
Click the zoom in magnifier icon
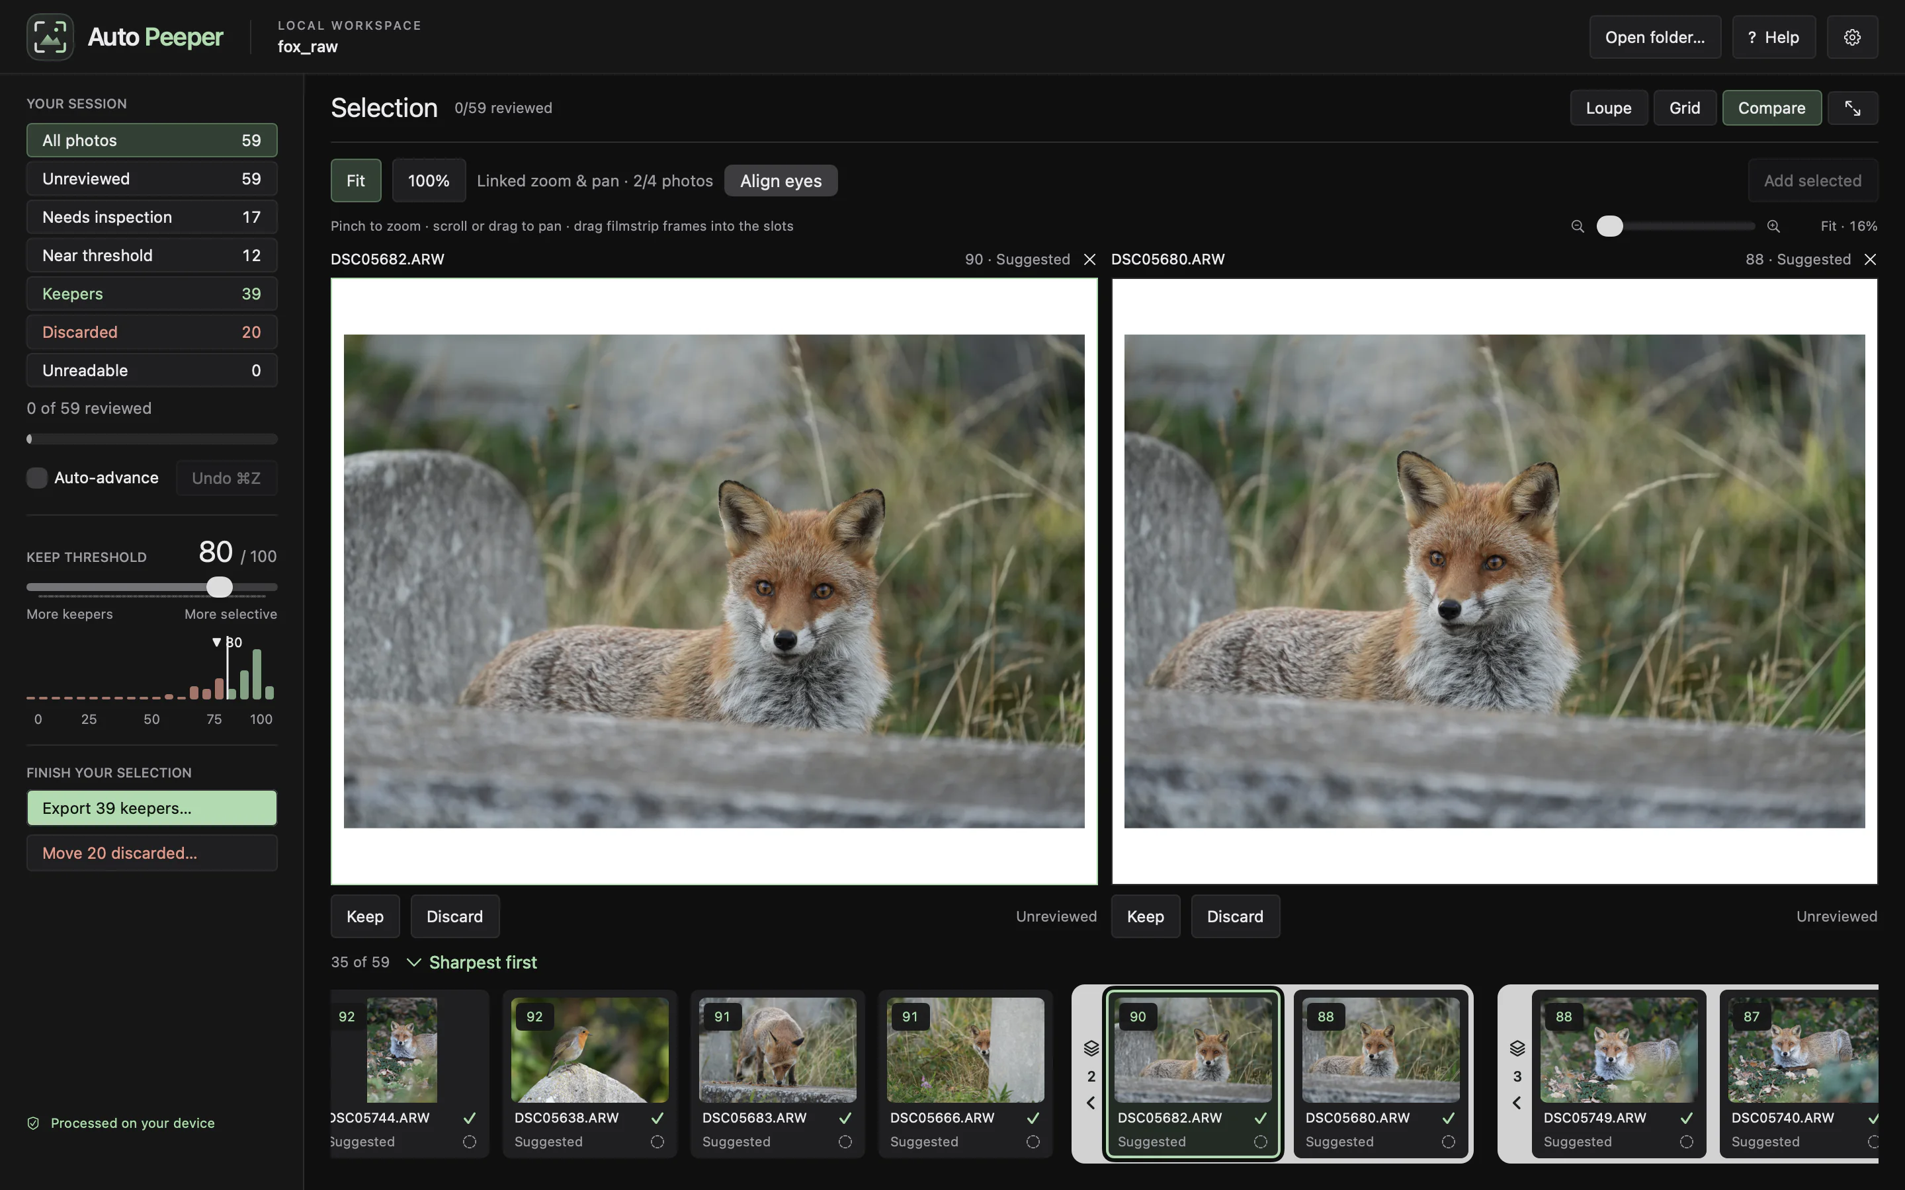1773,227
